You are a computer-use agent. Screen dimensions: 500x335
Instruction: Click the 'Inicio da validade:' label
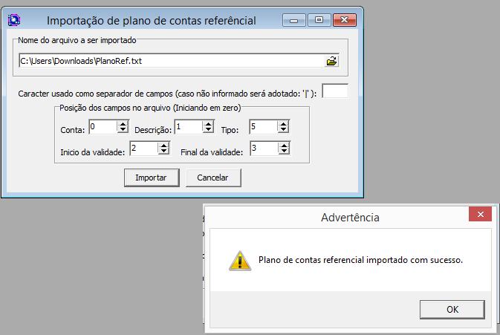coord(92,152)
